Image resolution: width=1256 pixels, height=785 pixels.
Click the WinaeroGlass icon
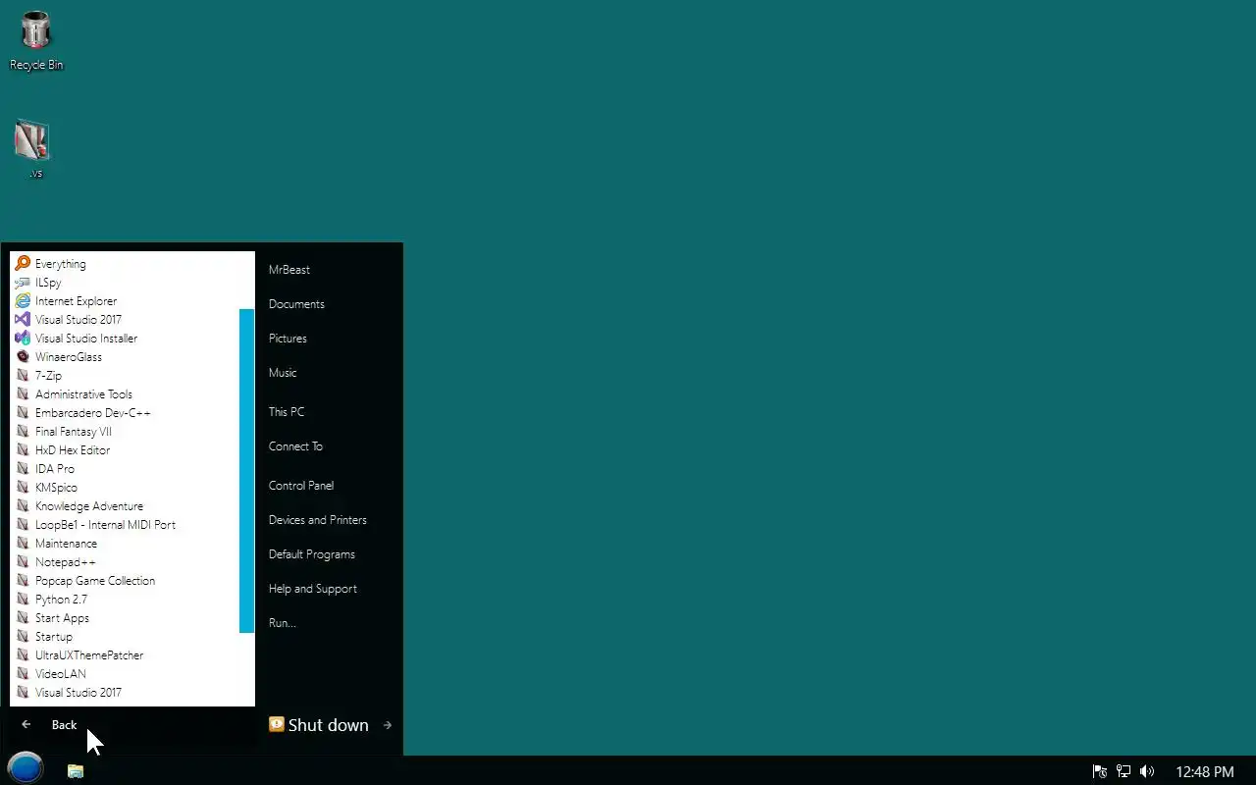coord(23,356)
